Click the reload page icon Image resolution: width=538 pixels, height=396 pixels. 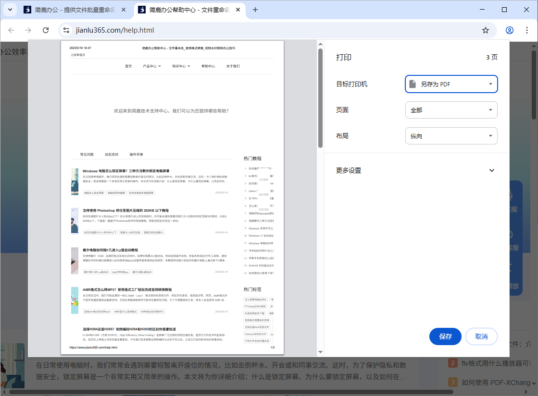point(45,30)
